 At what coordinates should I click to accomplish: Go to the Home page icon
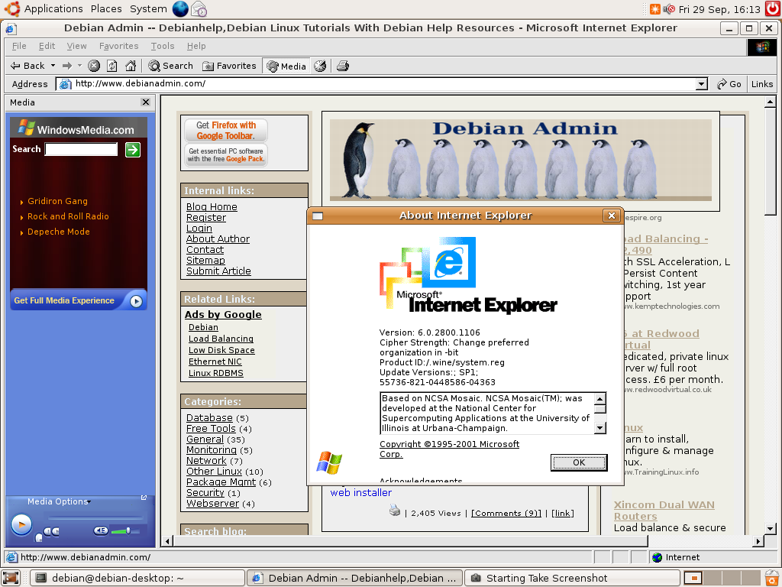coord(131,66)
